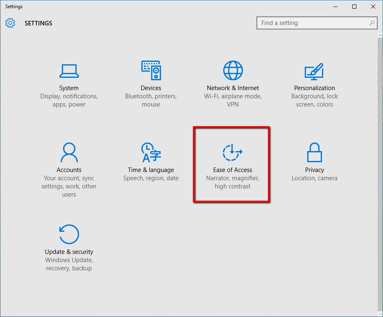Open Ease of Access via its dashed-circle icon
The width and height of the screenshot is (383, 317).
[x=232, y=152]
